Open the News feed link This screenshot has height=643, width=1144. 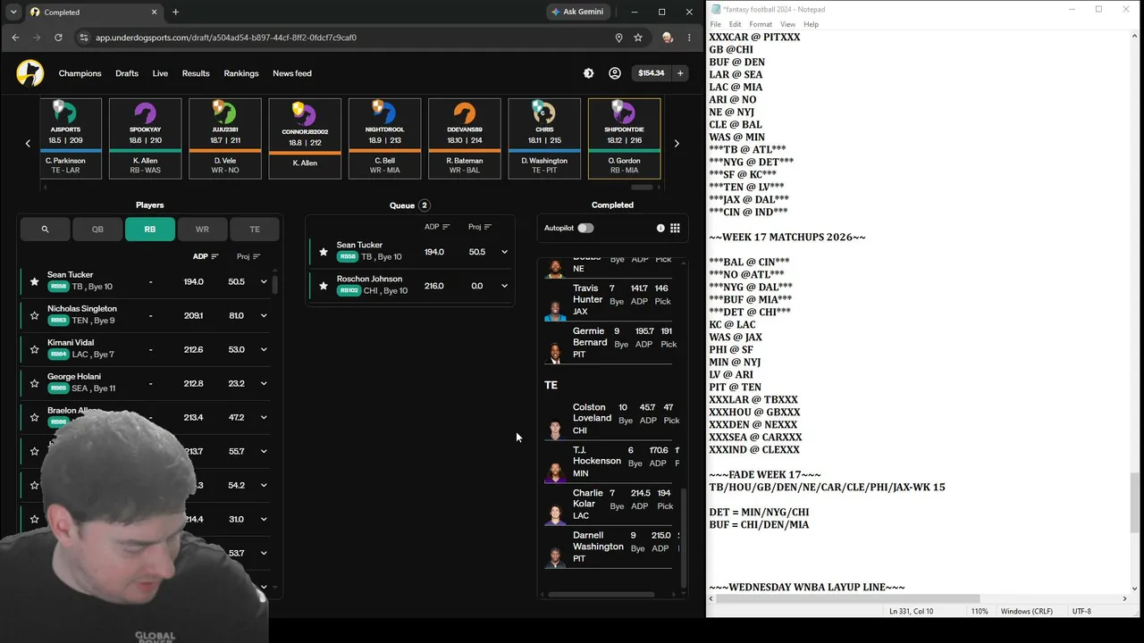tap(292, 73)
